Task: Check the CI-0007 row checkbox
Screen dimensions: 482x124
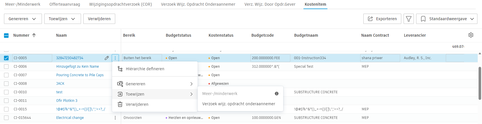Action: click(6, 75)
